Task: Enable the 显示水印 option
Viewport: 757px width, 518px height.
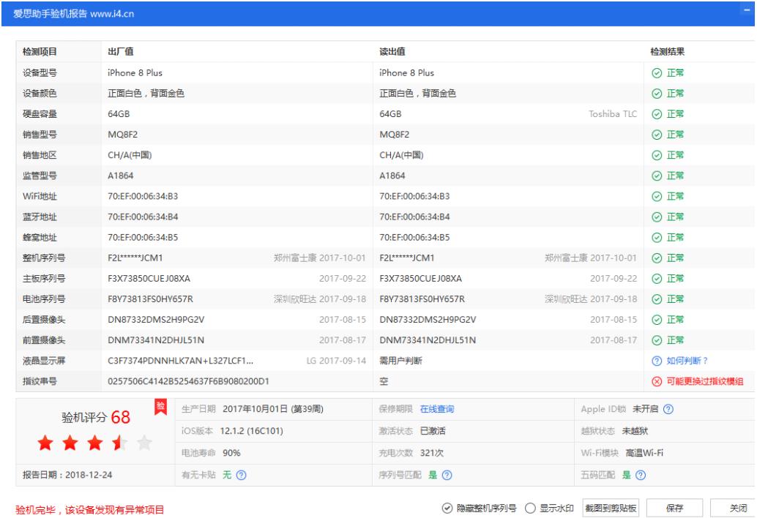Action: point(531,508)
